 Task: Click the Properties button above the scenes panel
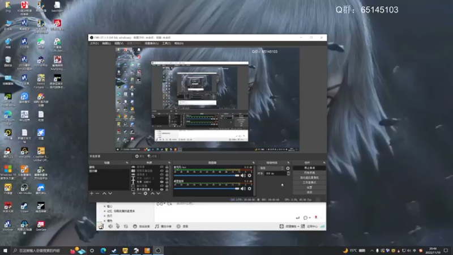coord(139,156)
